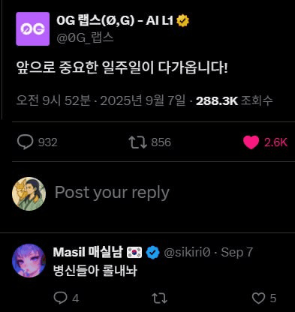Repost the tweet with 856 reposts

pos(137,142)
